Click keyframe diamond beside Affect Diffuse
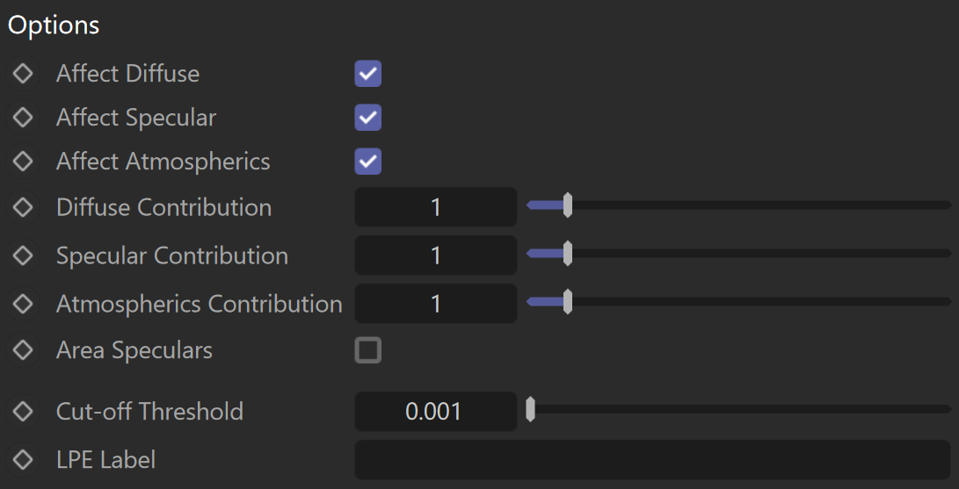 [23, 74]
